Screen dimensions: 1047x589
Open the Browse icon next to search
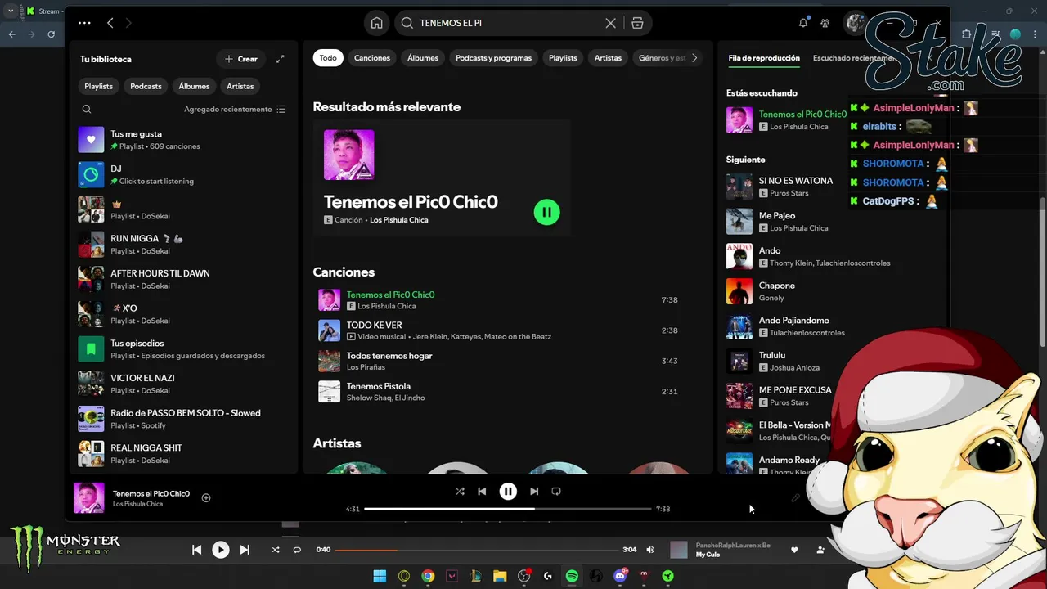[637, 23]
